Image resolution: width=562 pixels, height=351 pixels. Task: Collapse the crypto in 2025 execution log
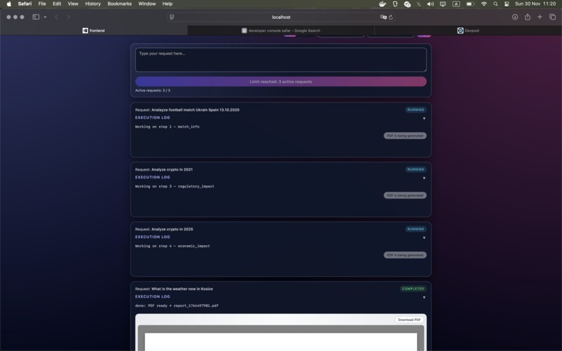424,237
